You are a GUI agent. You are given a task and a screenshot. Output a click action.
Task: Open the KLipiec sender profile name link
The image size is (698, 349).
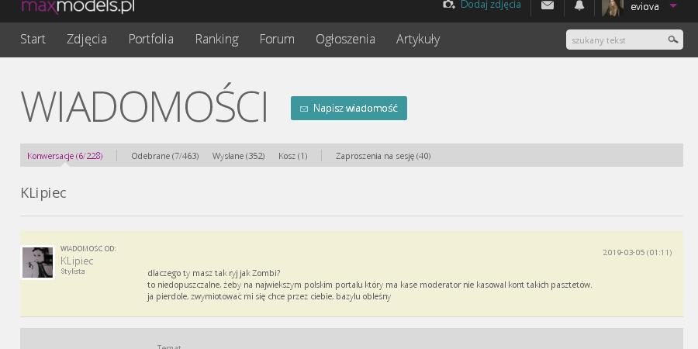(77, 261)
